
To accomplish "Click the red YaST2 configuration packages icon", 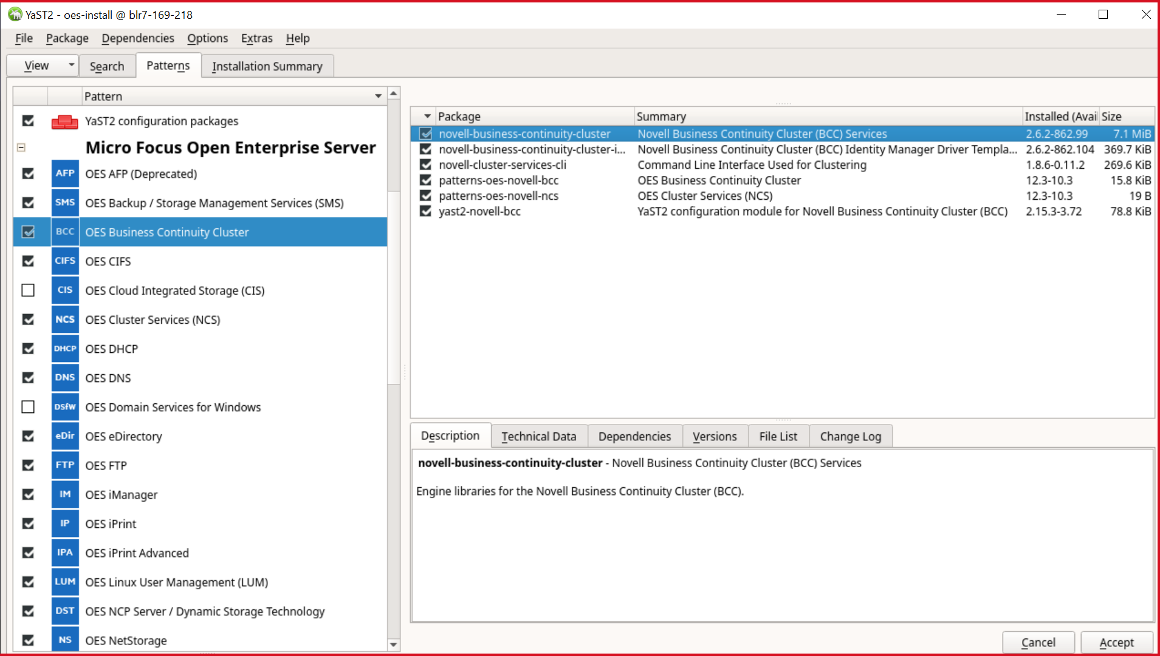I will (64, 121).
